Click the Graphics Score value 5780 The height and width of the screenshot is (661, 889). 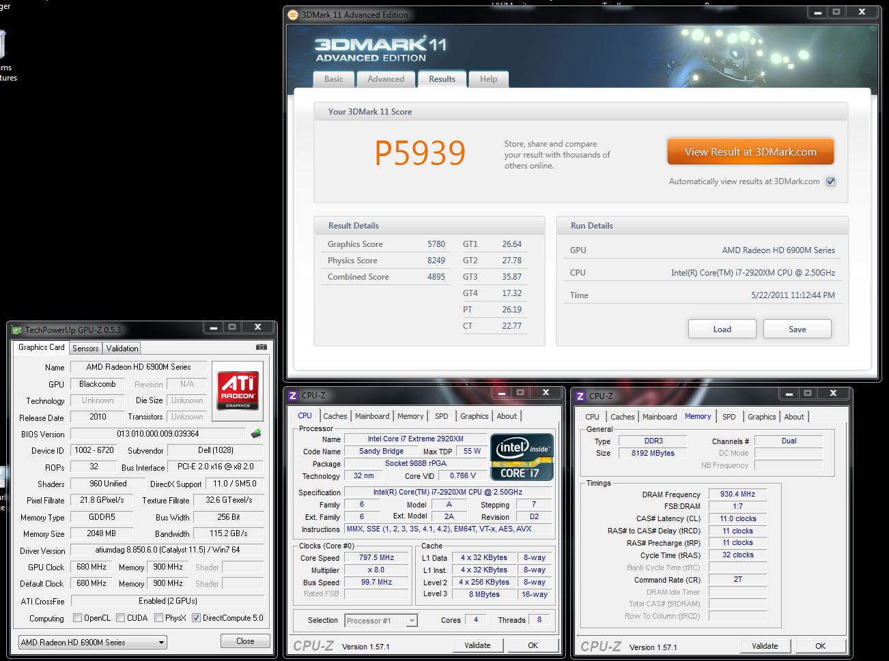pyautogui.click(x=436, y=244)
